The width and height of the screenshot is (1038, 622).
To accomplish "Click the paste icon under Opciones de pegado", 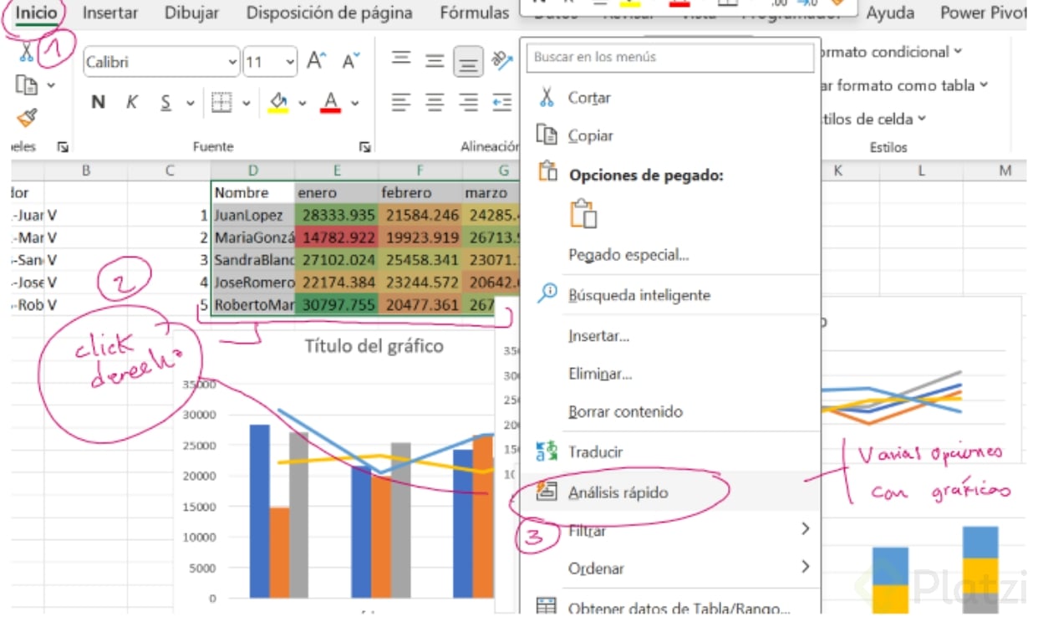I will click(x=583, y=214).
